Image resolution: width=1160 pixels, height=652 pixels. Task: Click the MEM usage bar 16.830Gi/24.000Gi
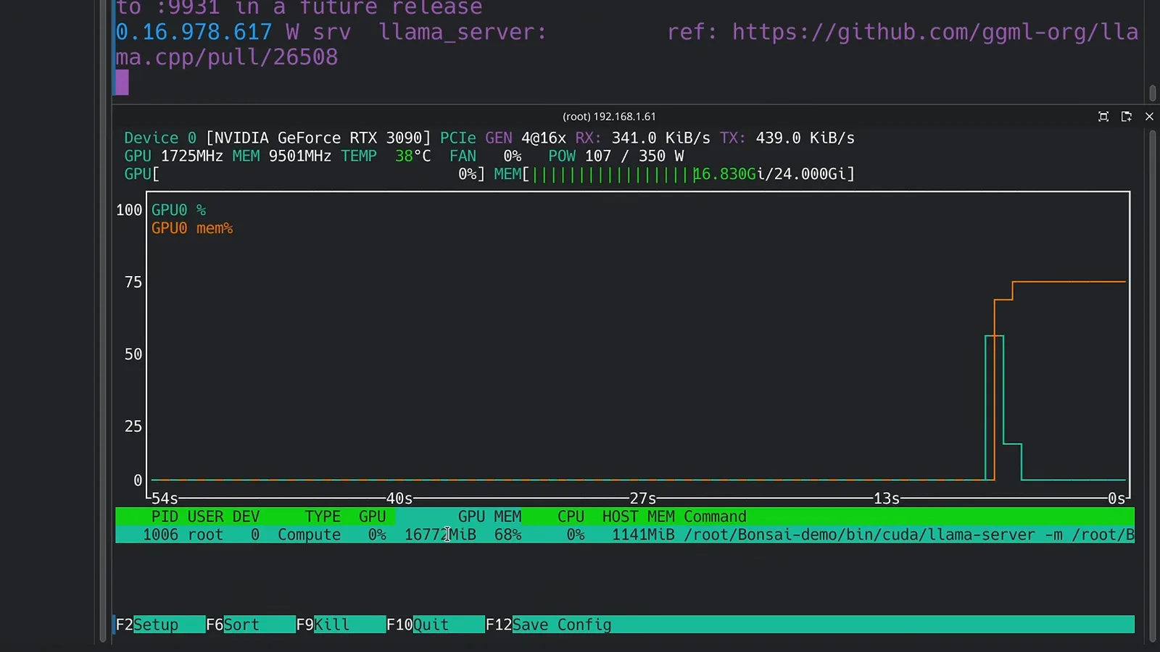click(x=674, y=174)
